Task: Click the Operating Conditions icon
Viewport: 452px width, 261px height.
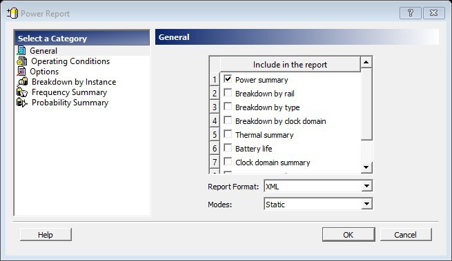Action: click(x=22, y=61)
